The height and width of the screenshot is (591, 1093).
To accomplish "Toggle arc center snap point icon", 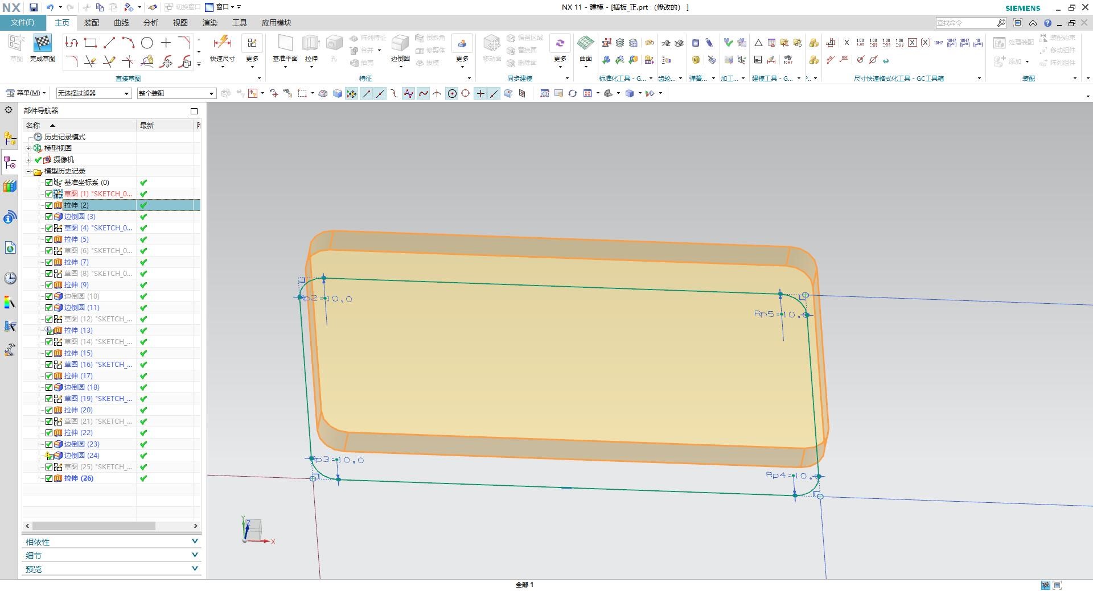I will [452, 93].
